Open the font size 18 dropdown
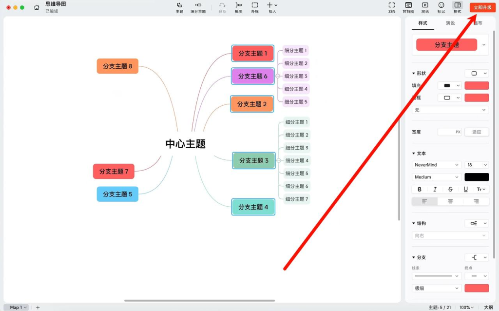 point(477,165)
